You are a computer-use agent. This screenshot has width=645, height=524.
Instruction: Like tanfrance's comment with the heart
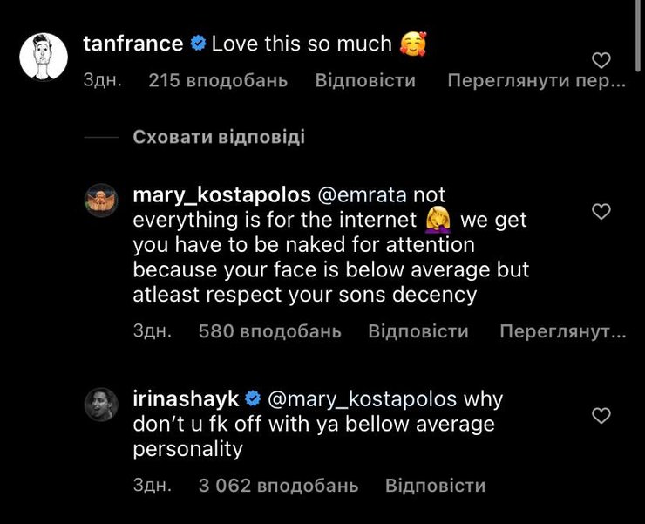[x=601, y=60]
